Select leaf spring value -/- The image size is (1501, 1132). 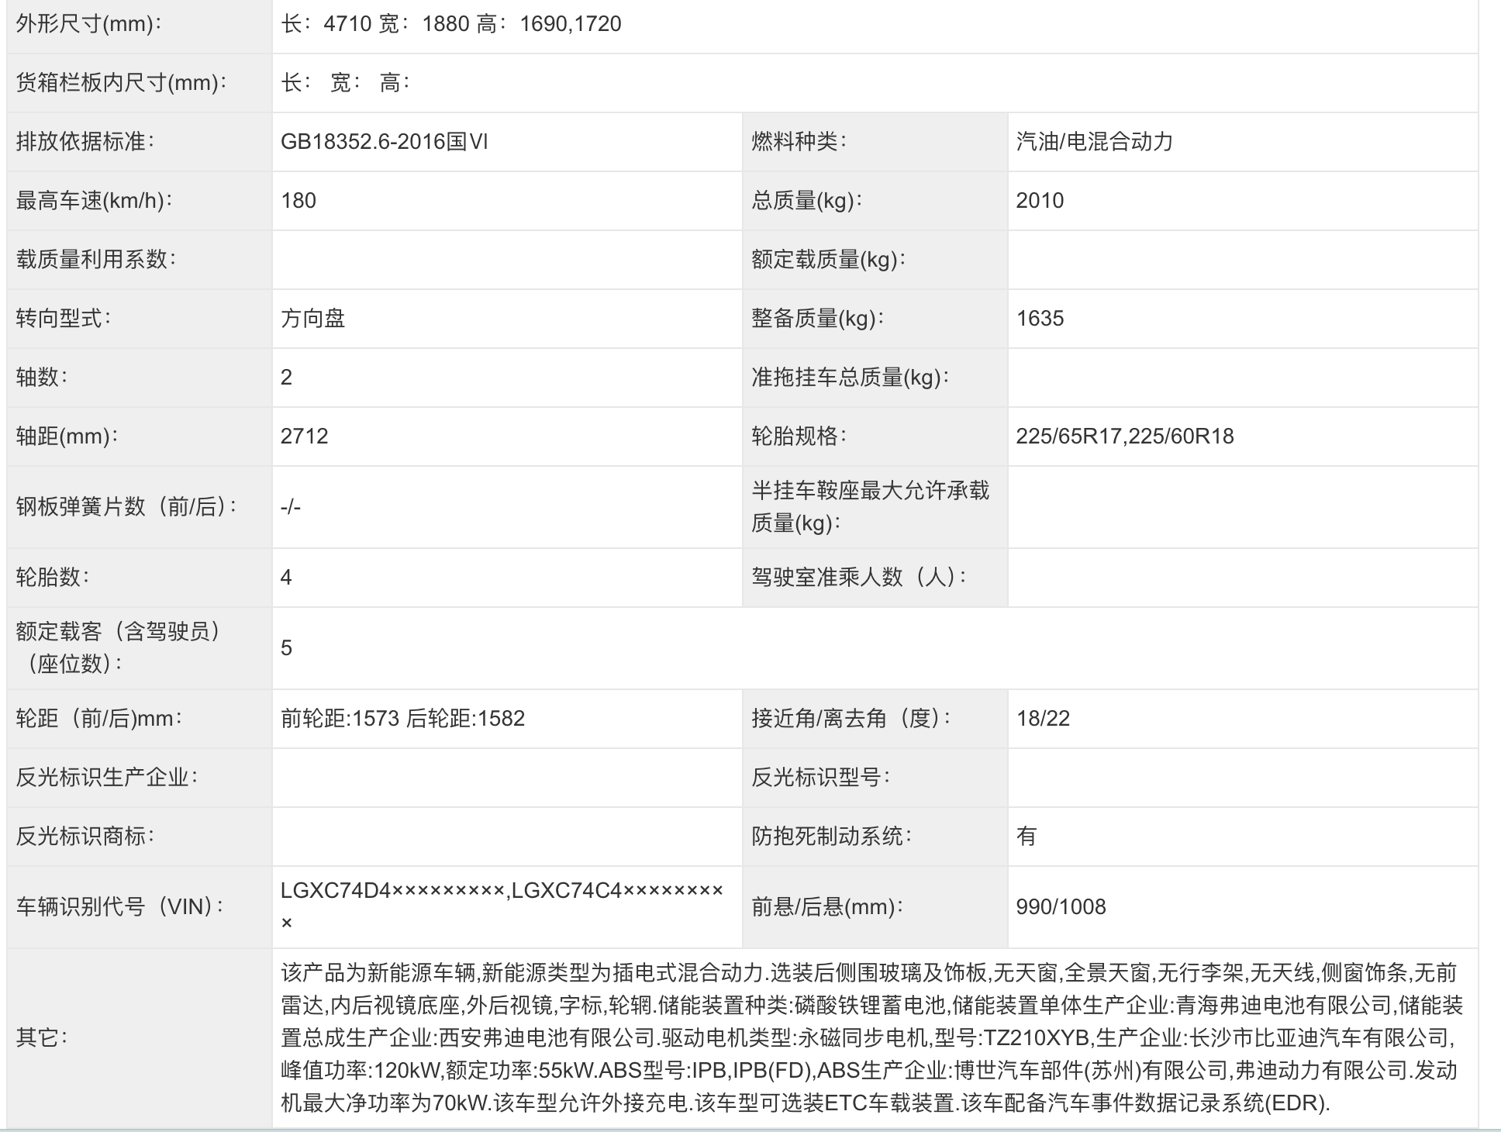[x=291, y=507]
